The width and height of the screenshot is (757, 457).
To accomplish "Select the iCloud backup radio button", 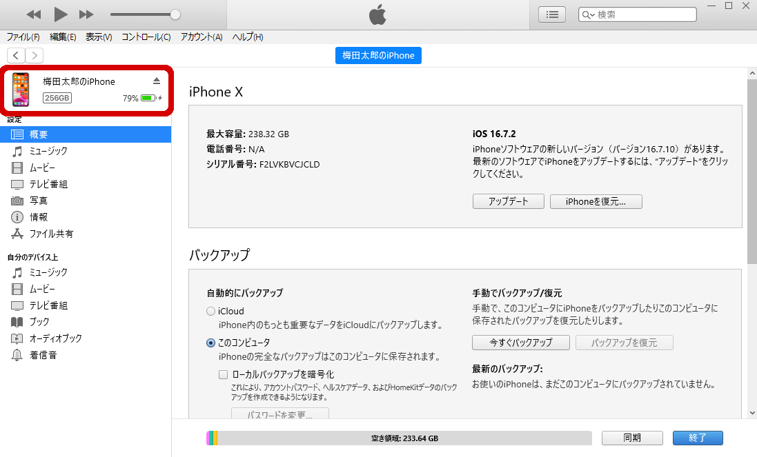I will (x=210, y=312).
